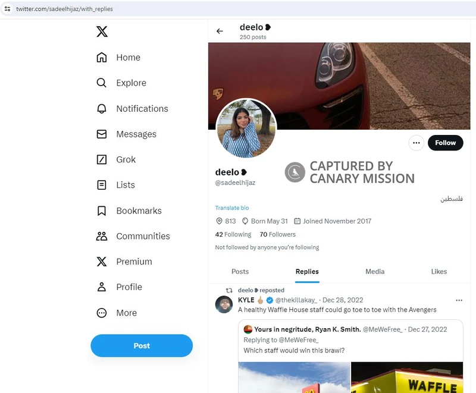Click the blue Post button
The image size is (476, 393).
pyautogui.click(x=142, y=345)
